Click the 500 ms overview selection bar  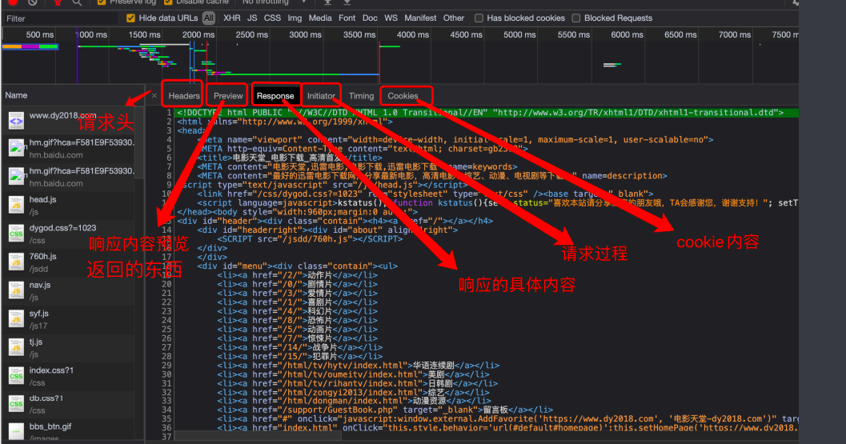pos(30,47)
